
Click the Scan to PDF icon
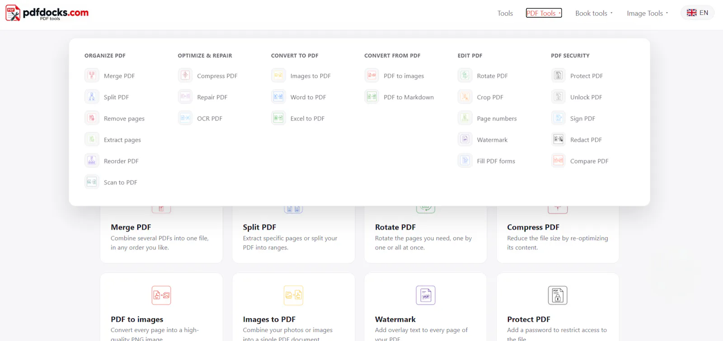pyautogui.click(x=92, y=182)
